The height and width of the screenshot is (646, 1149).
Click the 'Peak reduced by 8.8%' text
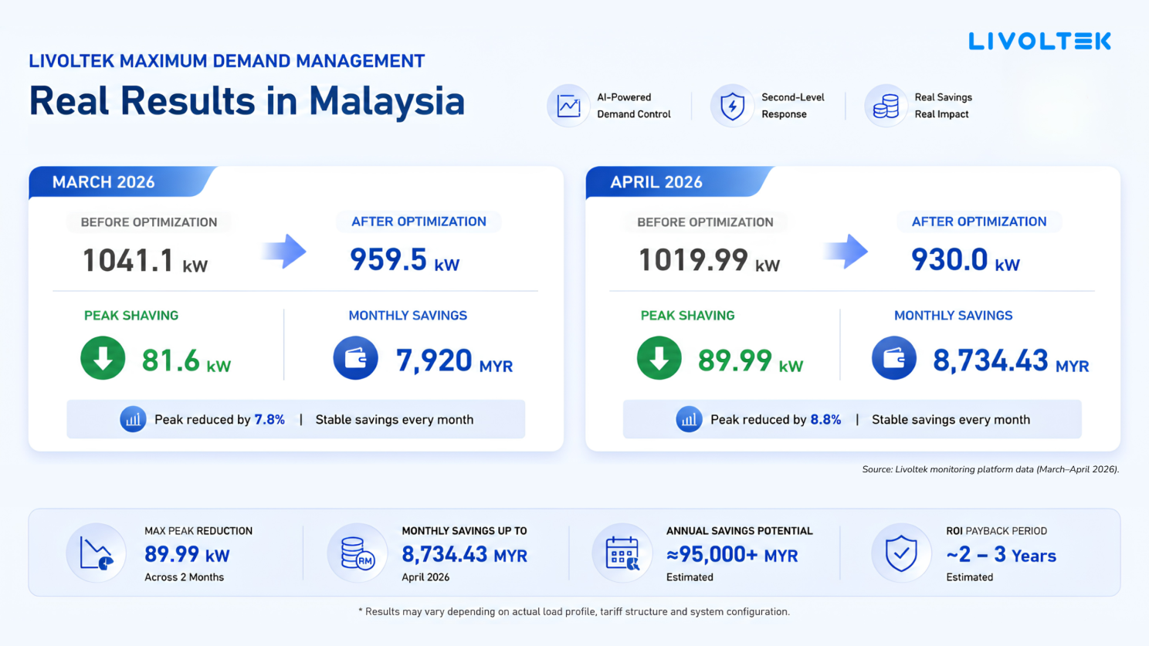tap(775, 420)
